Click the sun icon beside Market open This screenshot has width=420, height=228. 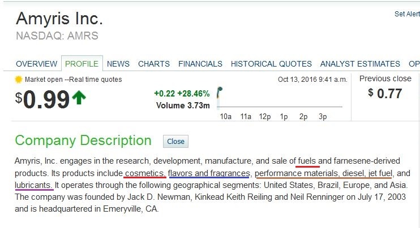(x=19, y=80)
